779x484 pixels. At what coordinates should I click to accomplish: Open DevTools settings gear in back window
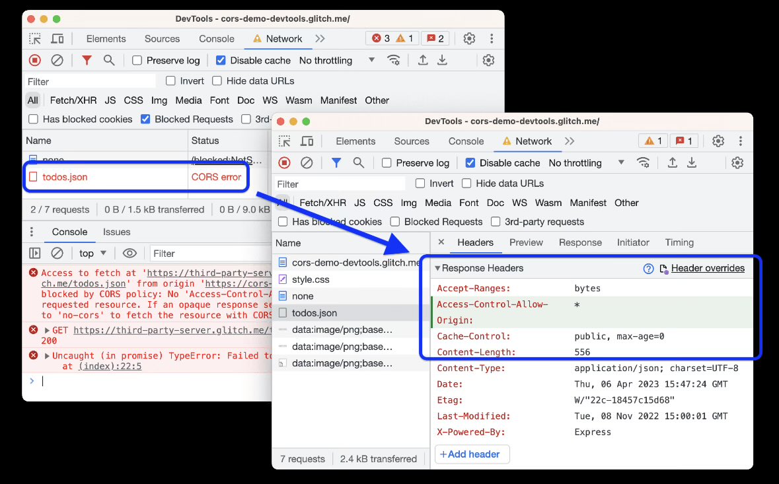point(469,39)
